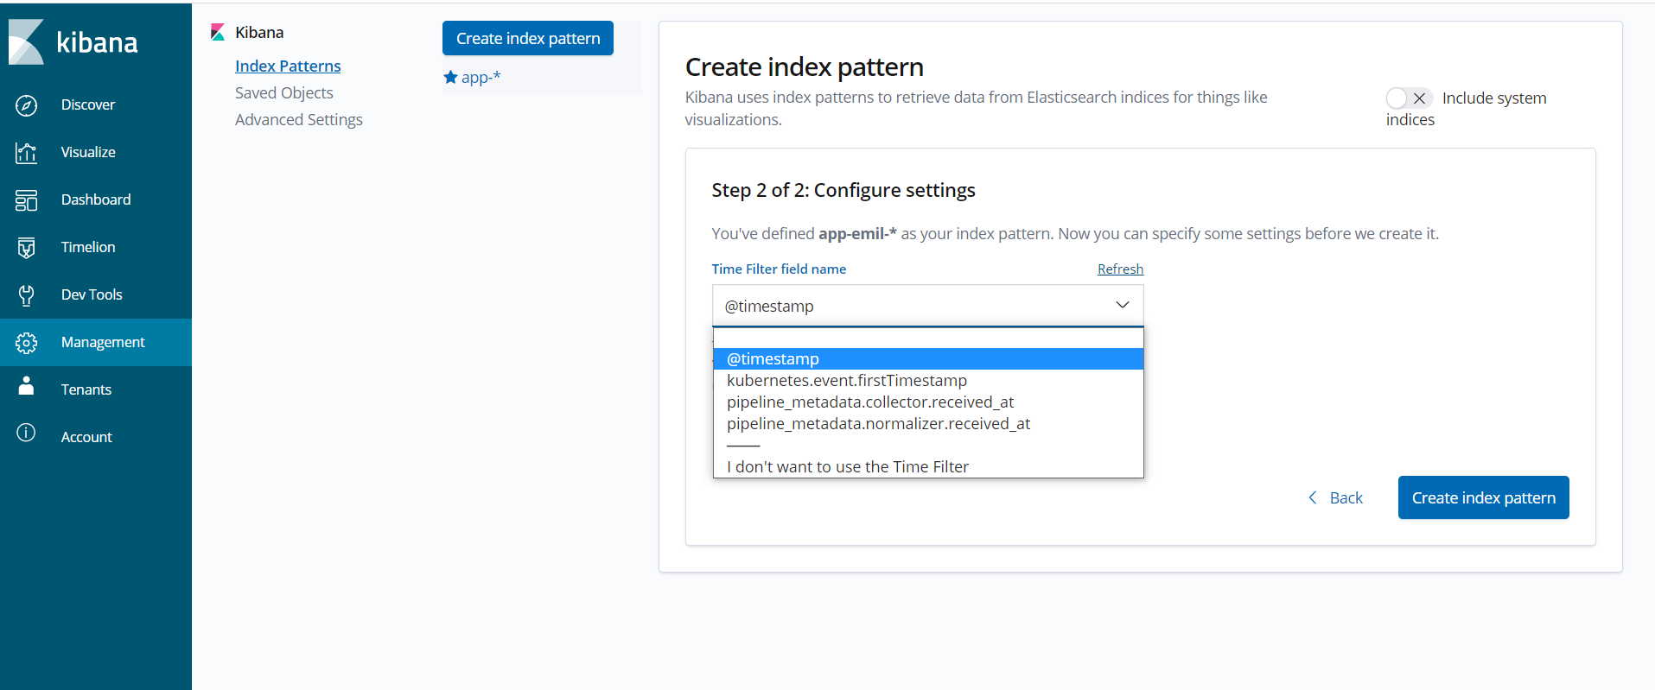Click the Dashboard layout icon
The image size is (1655, 690).
[x=27, y=200]
